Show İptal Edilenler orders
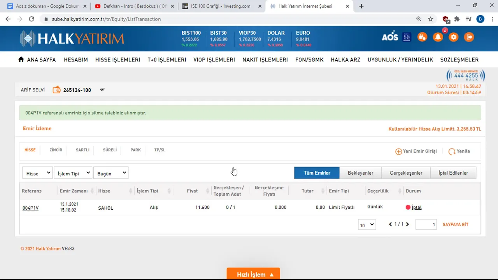The height and width of the screenshot is (280, 498). (453, 173)
